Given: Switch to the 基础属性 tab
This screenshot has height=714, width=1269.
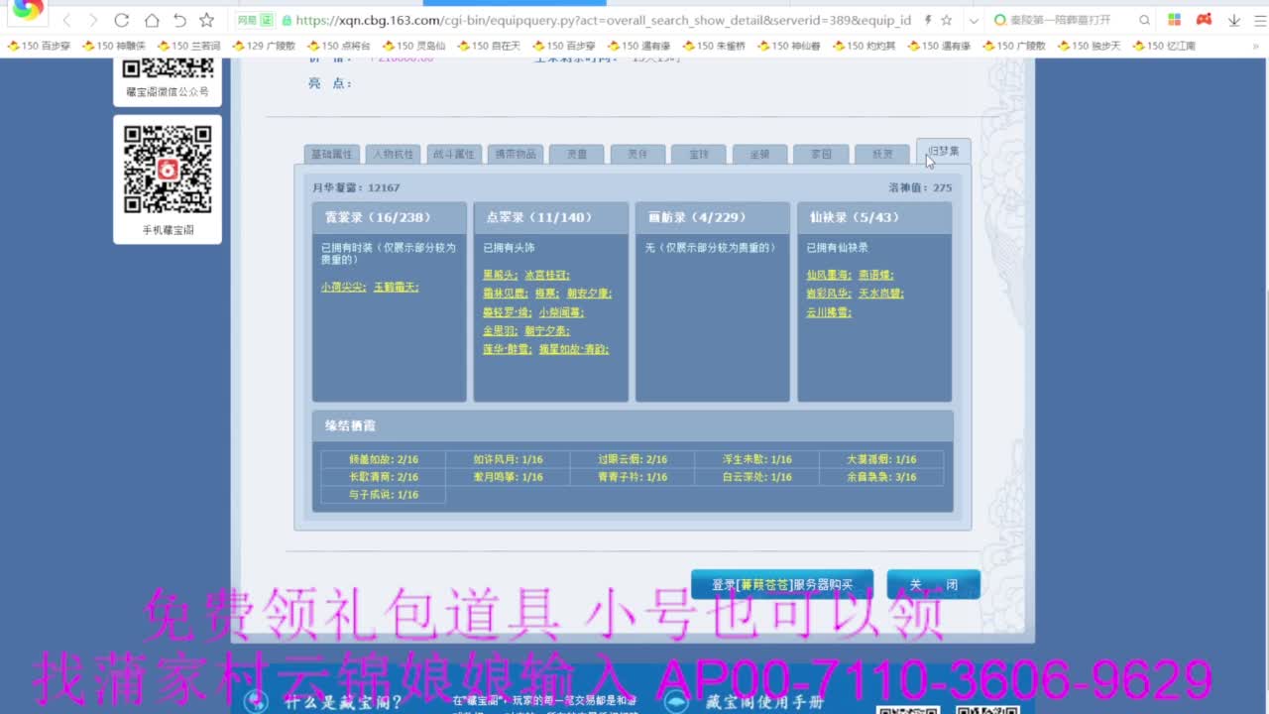Looking at the screenshot, I should (331, 154).
